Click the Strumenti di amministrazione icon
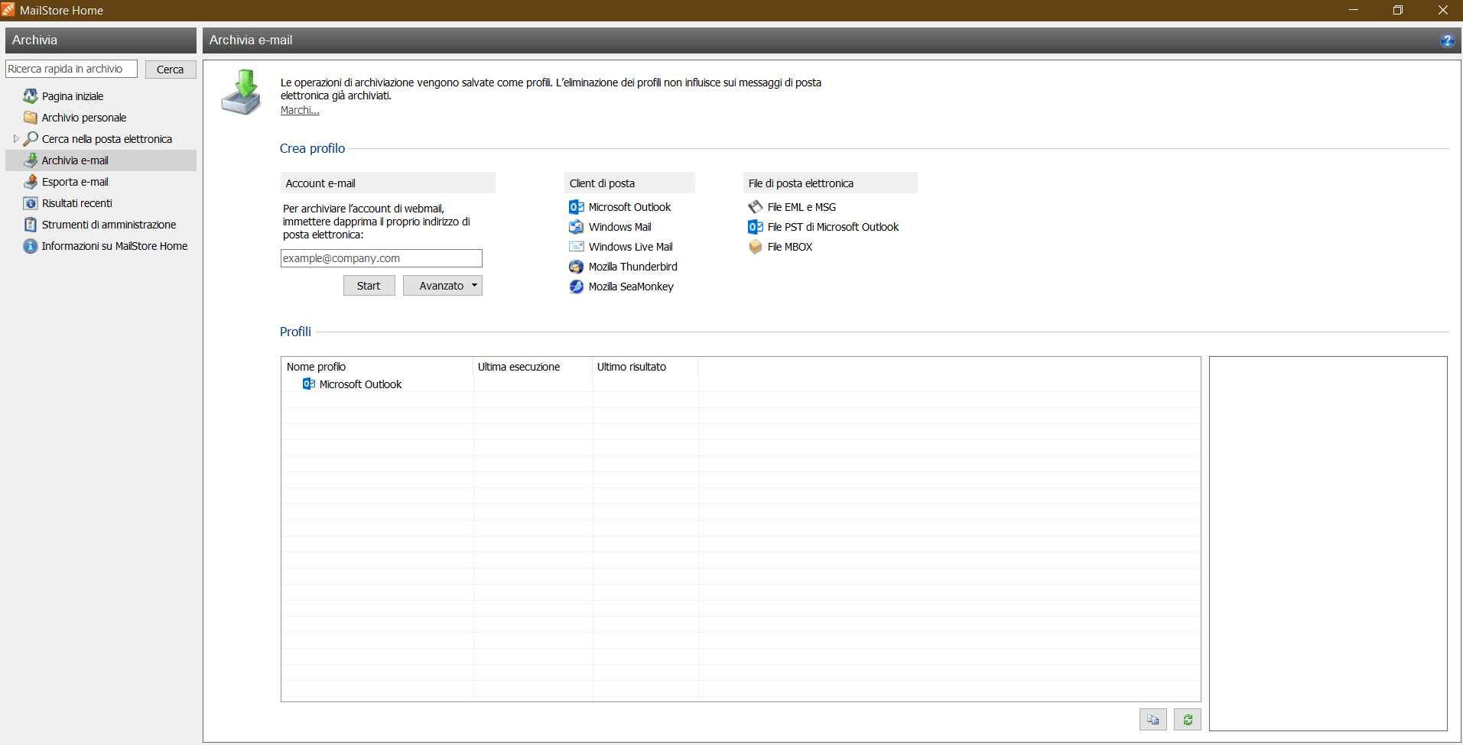Image resolution: width=1463 pixels, height=745 pixels. (31, 225)
